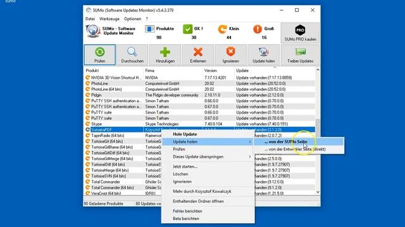Click the update icon beside Skype
405x227 pixels.
pyautogui.click(x=88, y=124)
